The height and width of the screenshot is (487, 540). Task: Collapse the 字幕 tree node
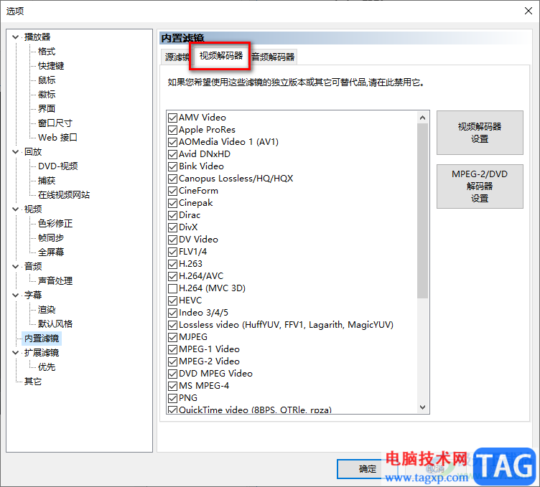pyautogui.click(x=16, y=295)
